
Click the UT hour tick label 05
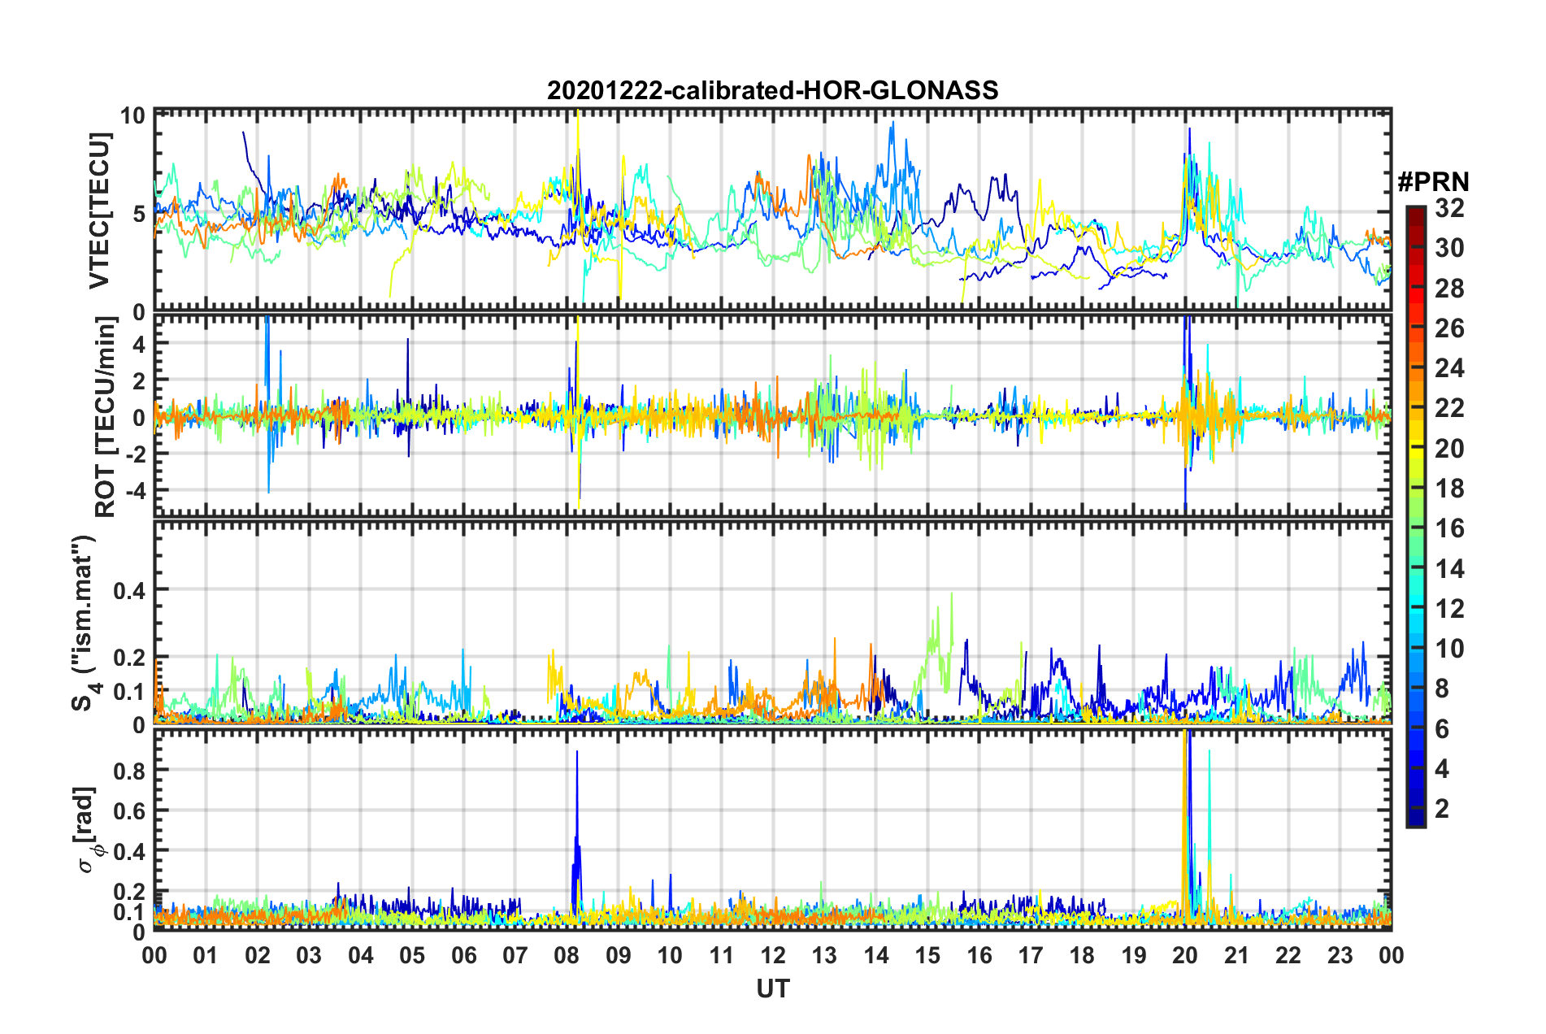[x=412, y=955]
